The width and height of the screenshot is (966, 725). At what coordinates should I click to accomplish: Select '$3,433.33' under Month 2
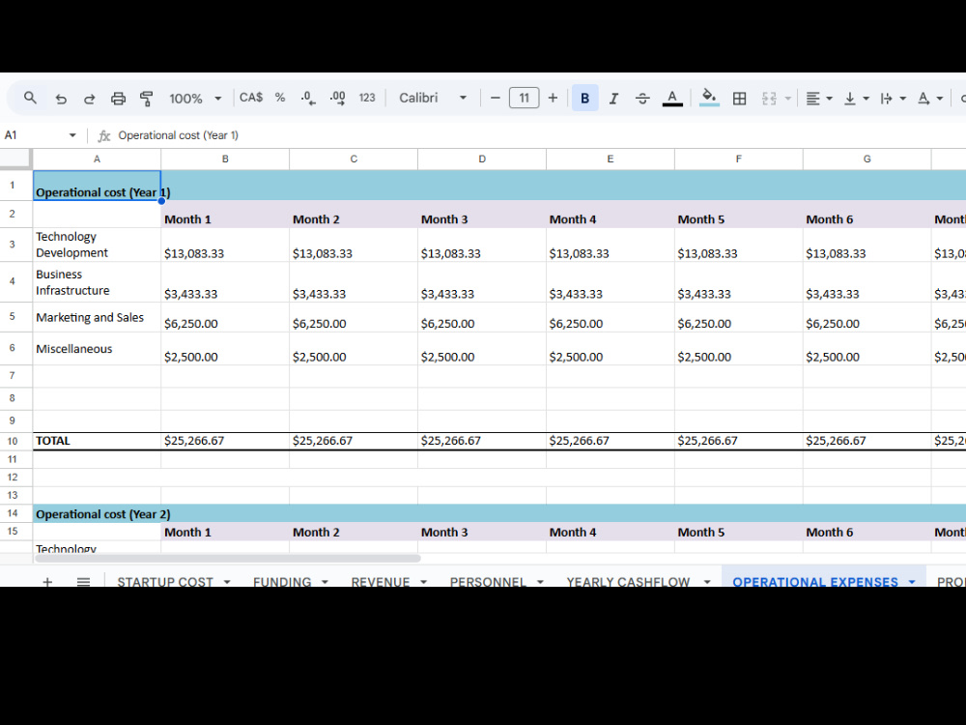353,282
